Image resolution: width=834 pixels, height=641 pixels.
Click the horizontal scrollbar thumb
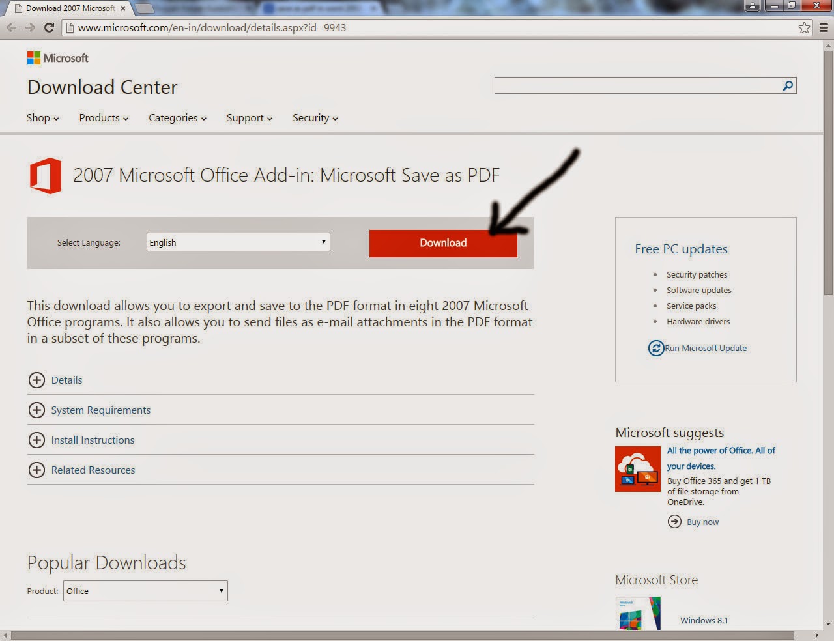(x=403, y=635)
